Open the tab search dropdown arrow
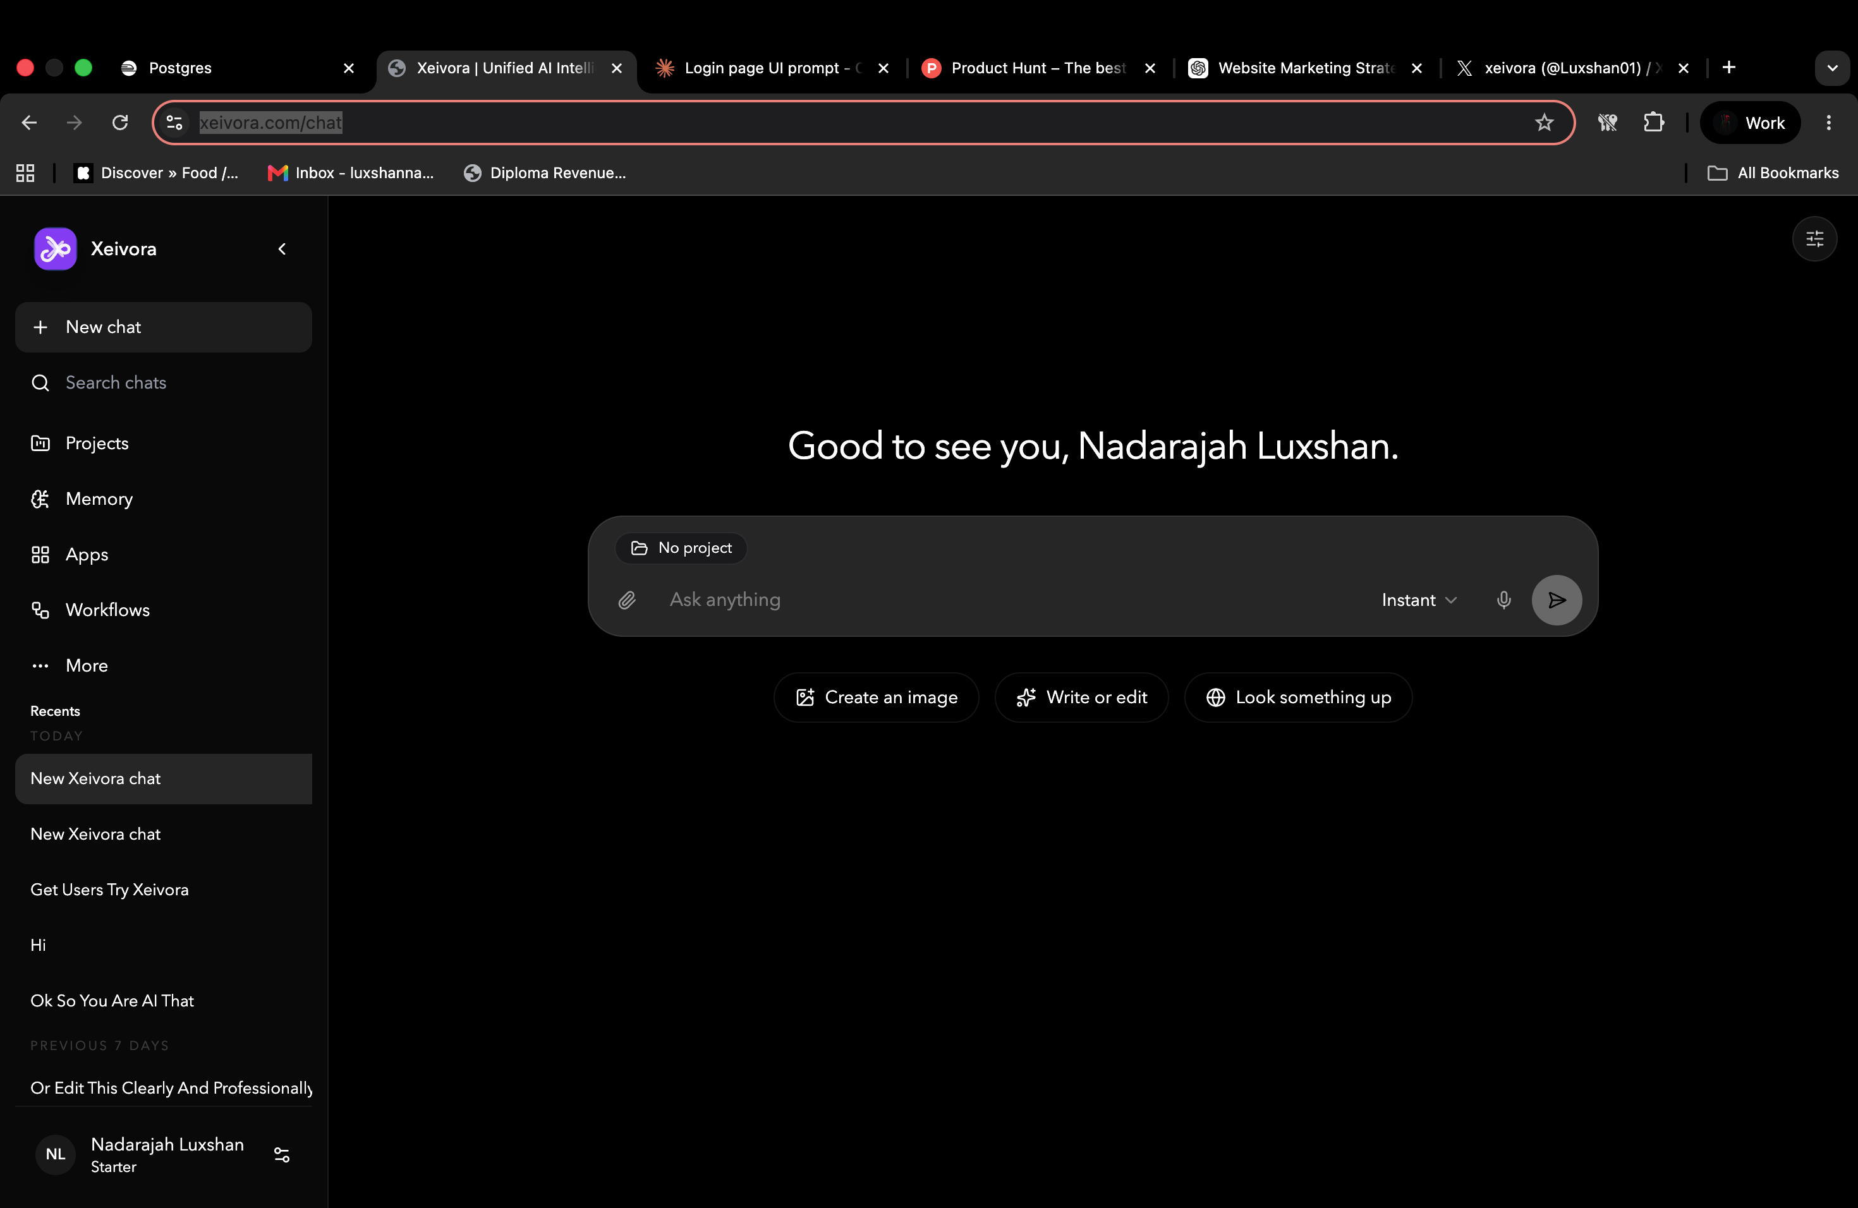Screen dimensions: 1858x1208 pyautogui.click(x=1831, y=68)
